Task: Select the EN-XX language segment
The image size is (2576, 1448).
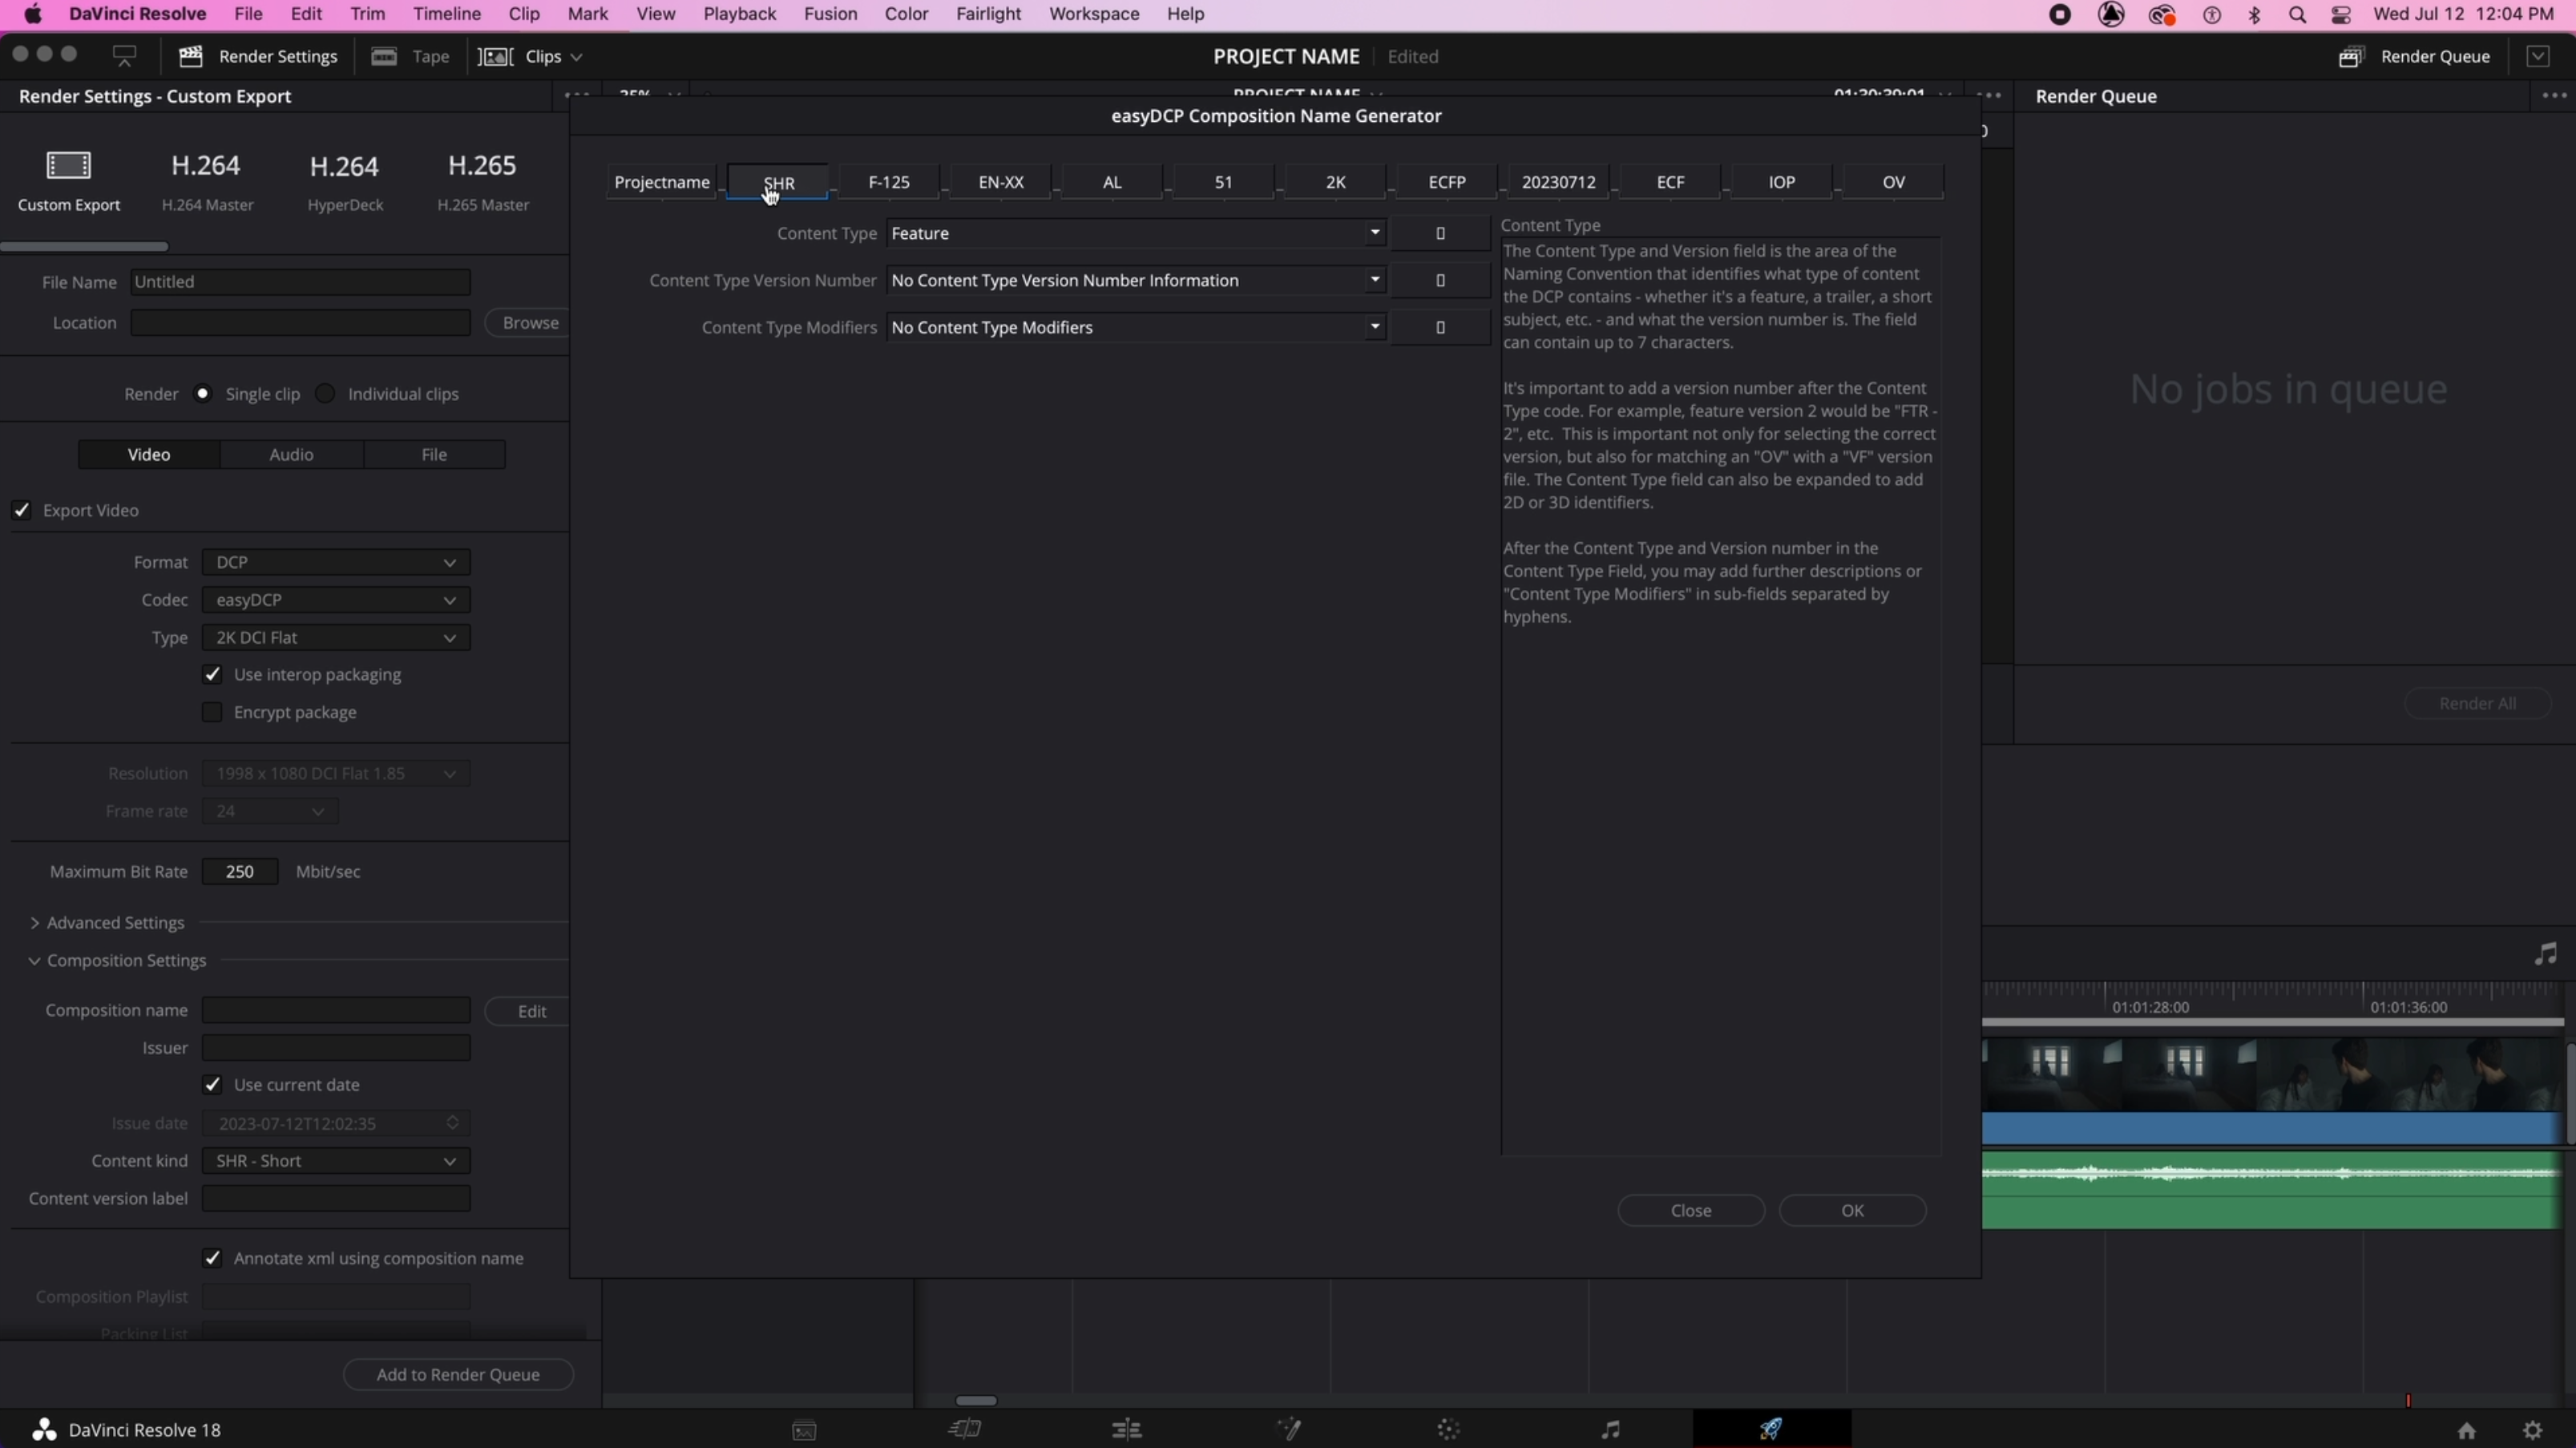Action: [x=1001, y=182]
